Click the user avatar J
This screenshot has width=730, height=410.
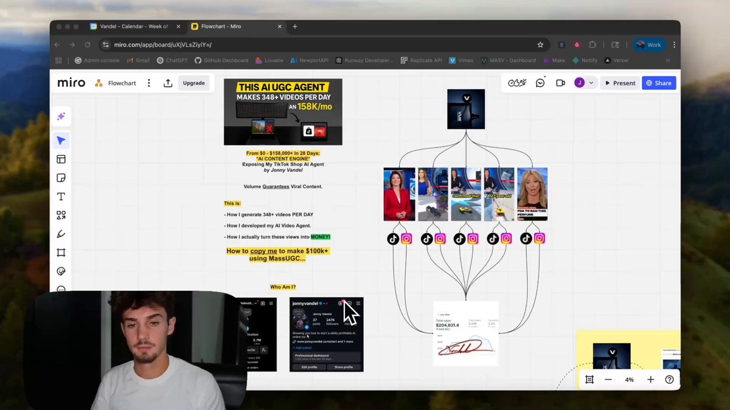tap(579, 83)
